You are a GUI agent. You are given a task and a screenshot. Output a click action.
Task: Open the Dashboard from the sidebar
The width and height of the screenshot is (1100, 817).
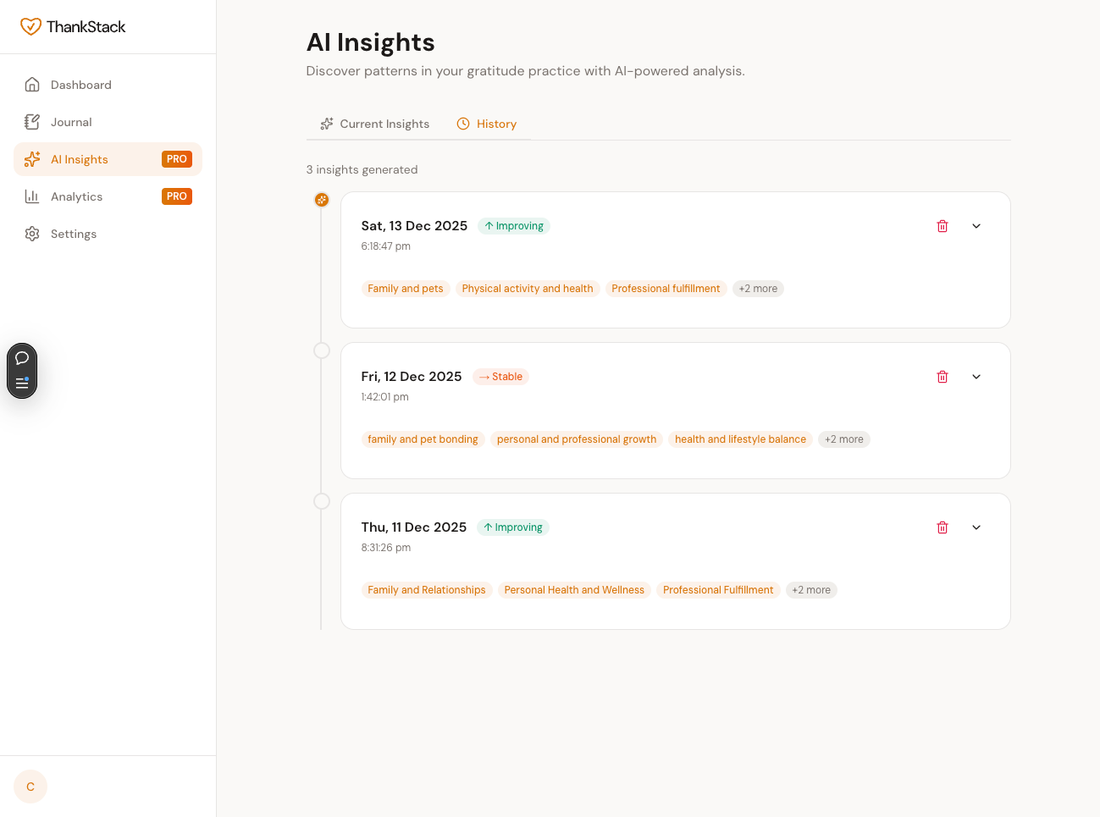coord(81,85)
